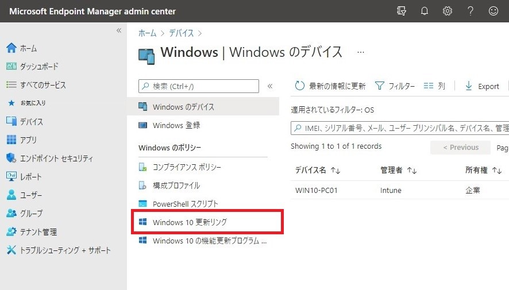Click 最新の情報に更新 refresh button

tap(330, 86)
